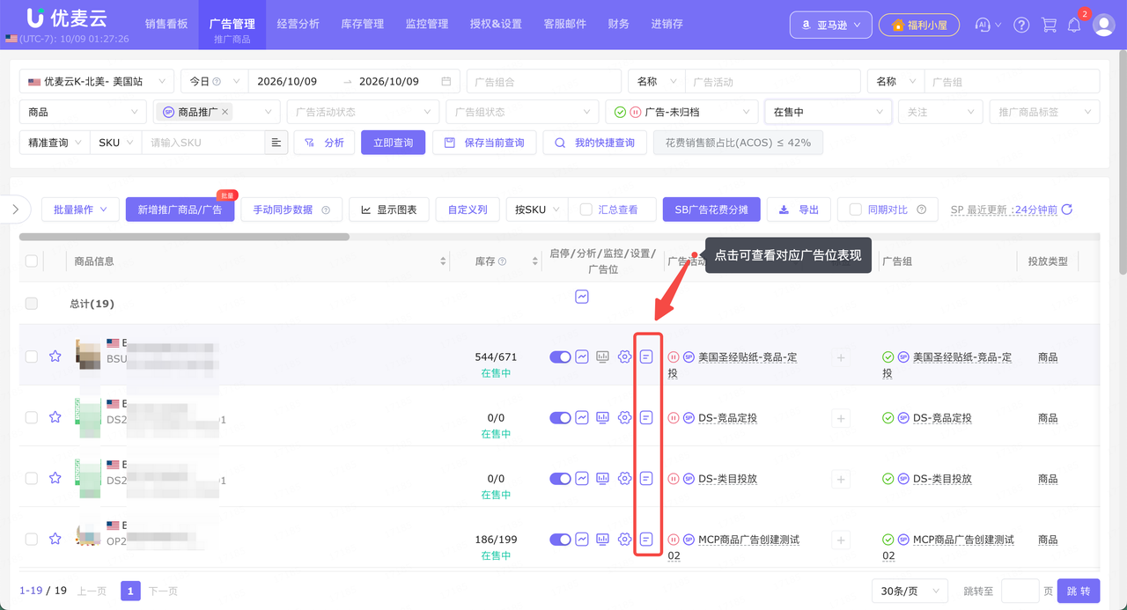Select the DS-类目投放 row checkbox
The image size is (1127, 610).
click(x=32, y=478)
